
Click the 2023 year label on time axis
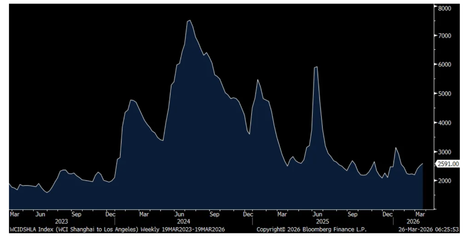62,222
